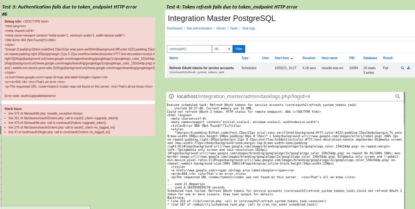Viewport: 415px width, 209px height.
Task: Click the blue Filter button
Action: tap(239, 49)
